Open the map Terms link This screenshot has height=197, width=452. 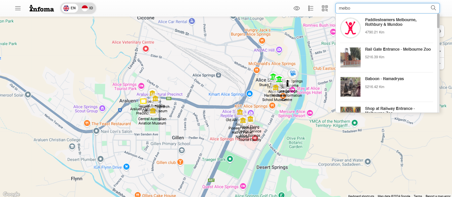click(418, 196)
